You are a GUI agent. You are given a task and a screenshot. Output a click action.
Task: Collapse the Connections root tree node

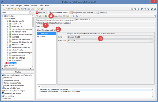pos(3,16)
